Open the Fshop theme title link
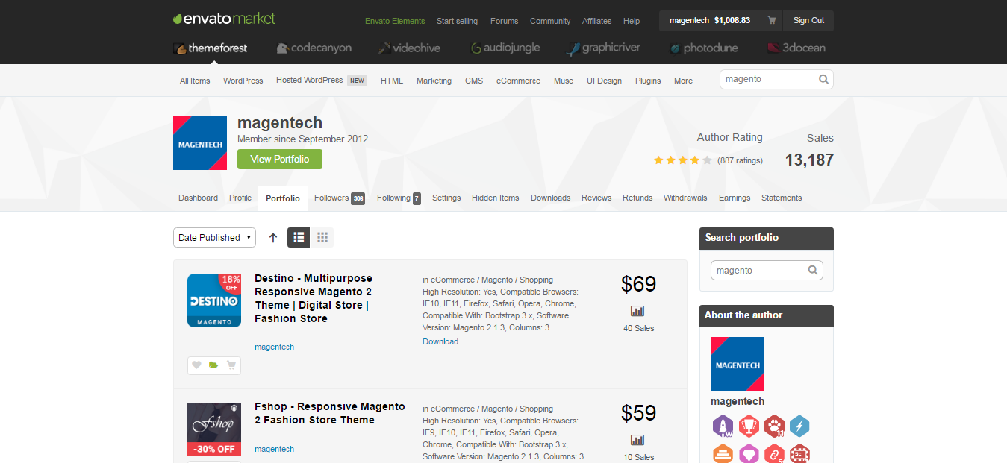This screenshot has width=1007, height=463. (x=330, y=413)
